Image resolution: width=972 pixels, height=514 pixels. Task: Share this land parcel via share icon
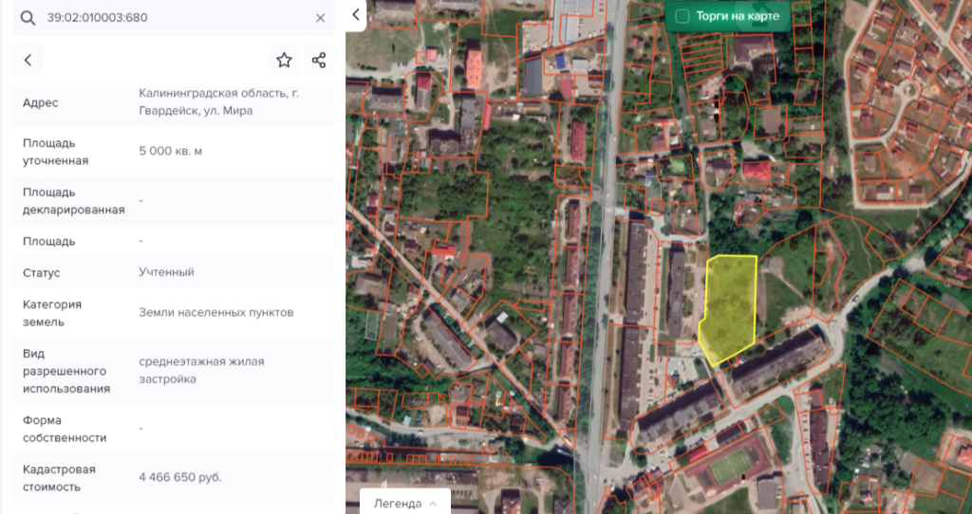pyautogui.click(x=319, y=61)
